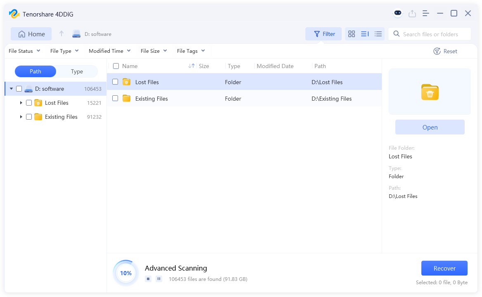Viewport: 482px width, 297px height.
Task: Check the Existing Files row checkbox
Action: pos(116,98)
